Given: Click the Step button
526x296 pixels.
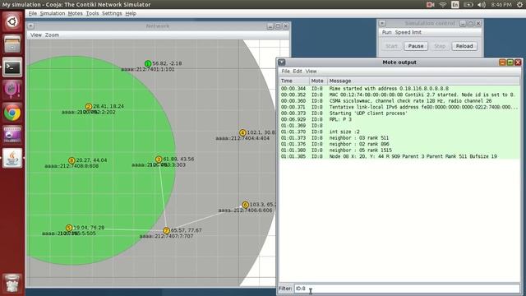Looking at the screenshot, I should 440,46.
